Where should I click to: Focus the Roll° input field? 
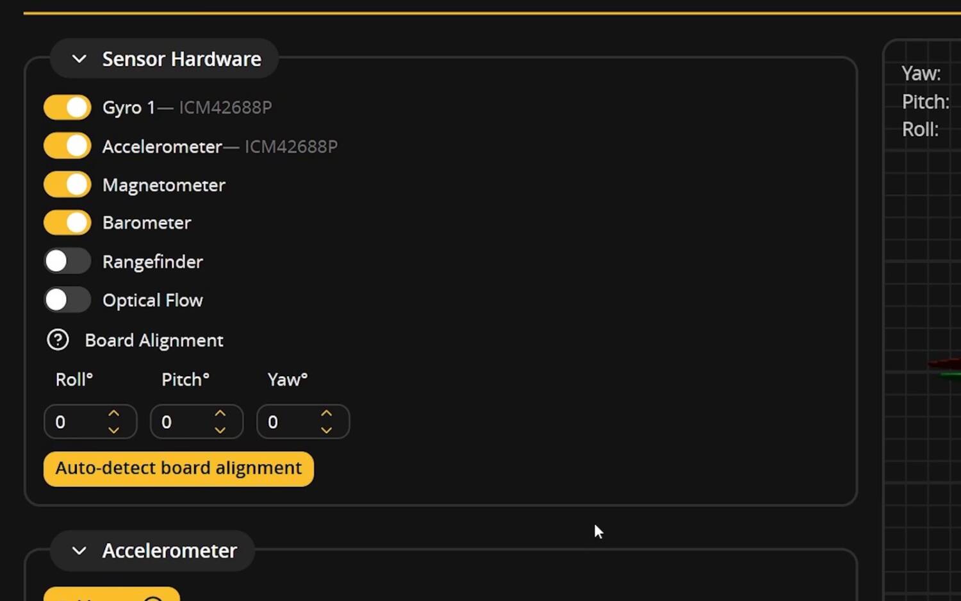tap(90, 422)
